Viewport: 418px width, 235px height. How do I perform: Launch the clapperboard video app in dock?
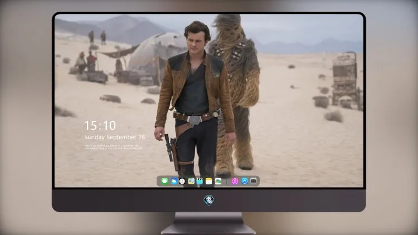pos(200,182)
